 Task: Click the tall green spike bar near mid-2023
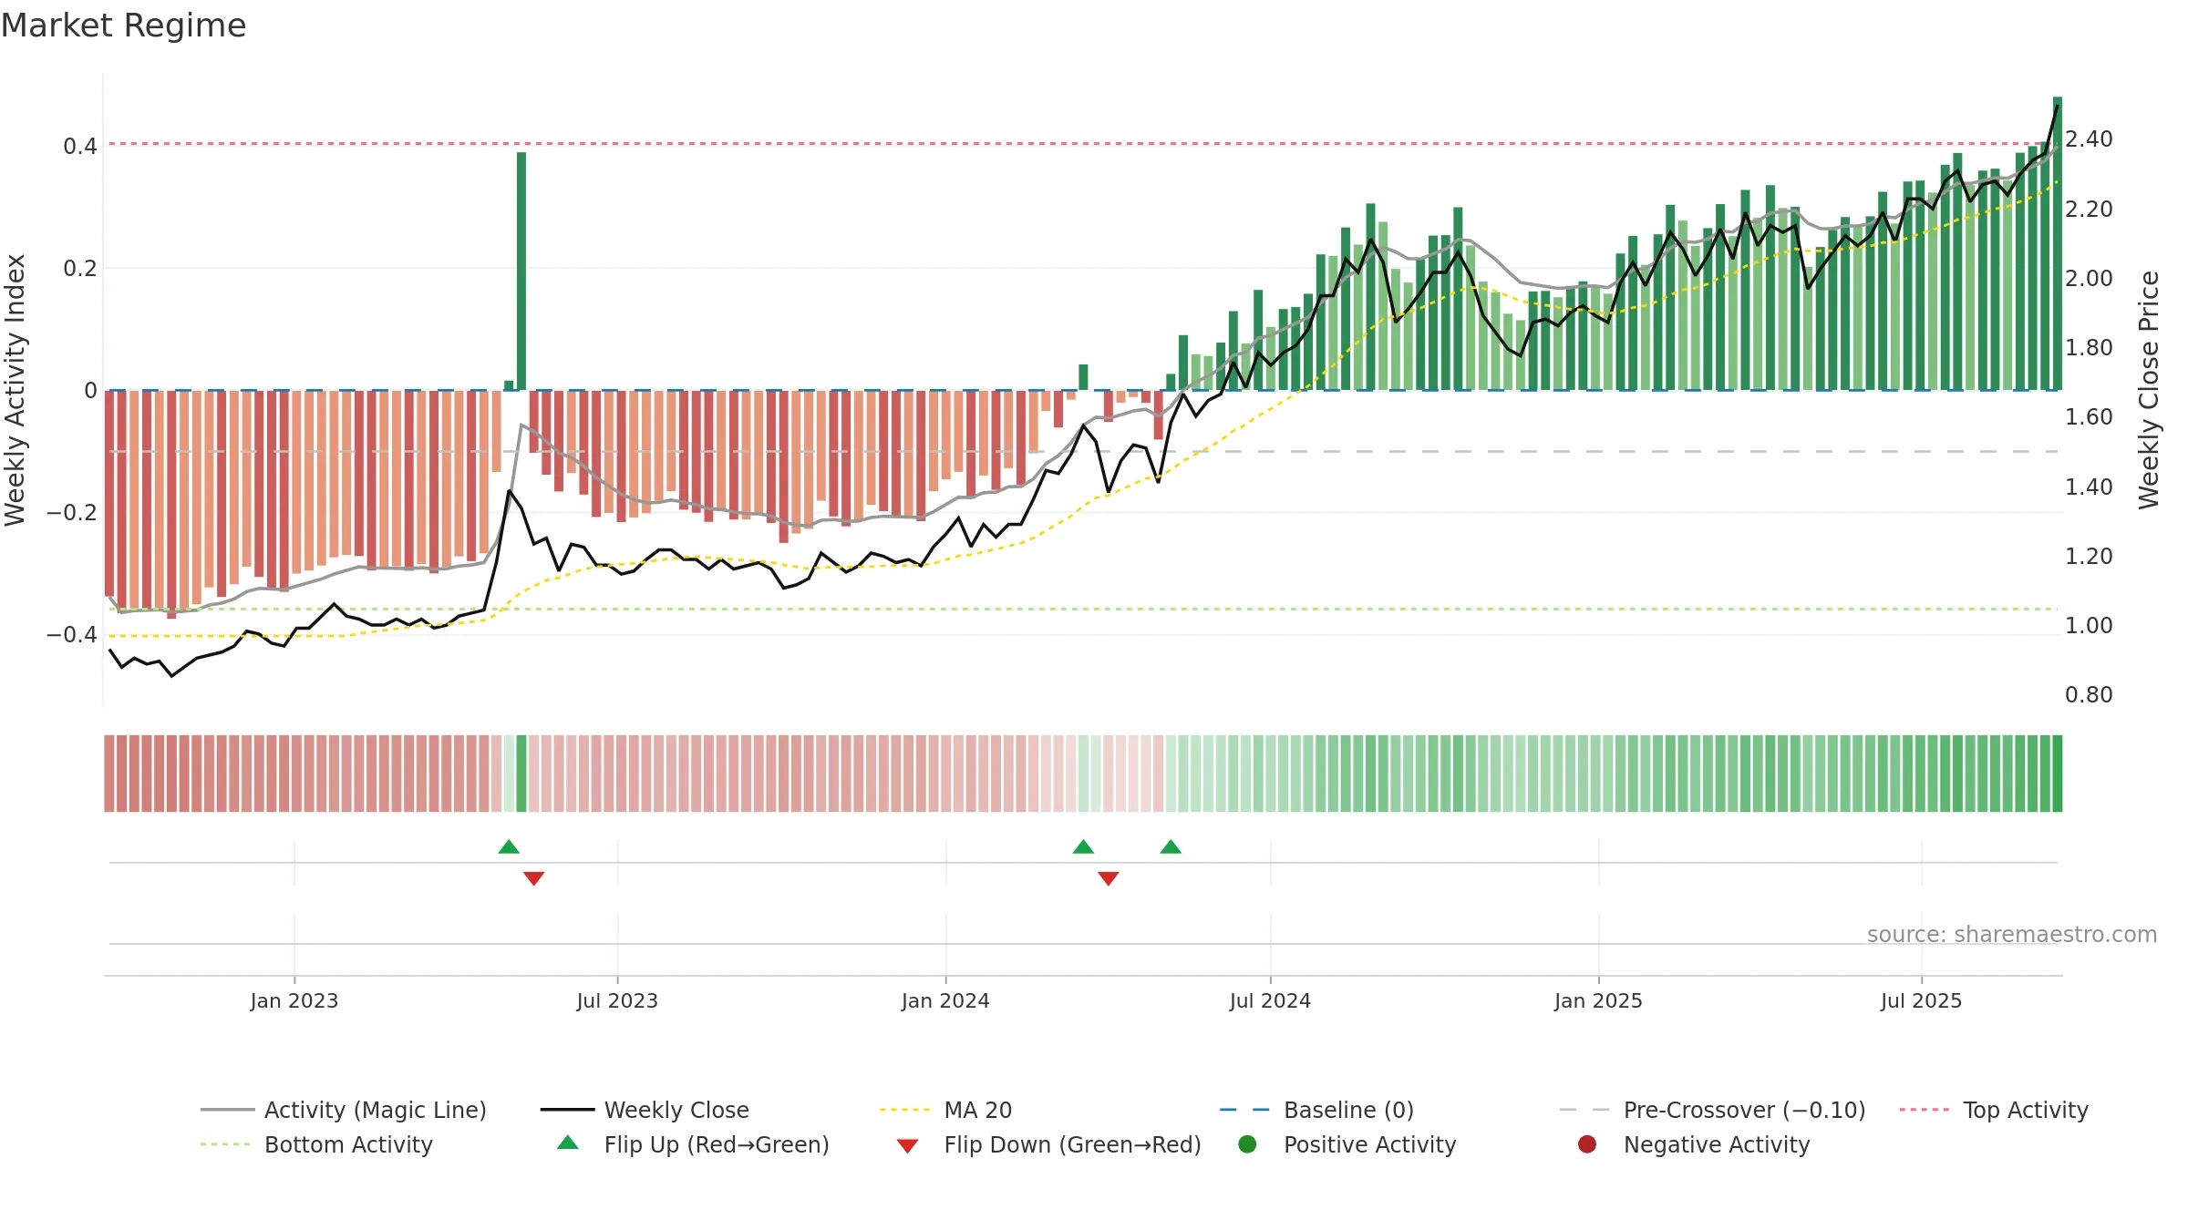(x=521, y=271)
